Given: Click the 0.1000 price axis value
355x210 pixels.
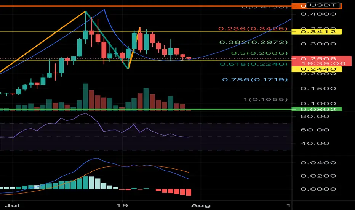Looking at the screenshot, I should click(x=318, y=103).
